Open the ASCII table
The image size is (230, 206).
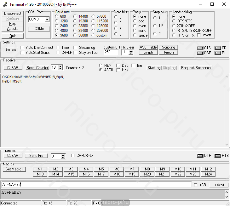point(148,47)
